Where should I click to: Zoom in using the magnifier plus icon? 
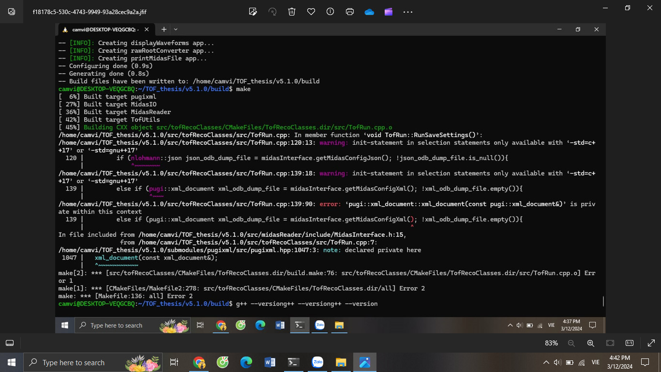[x=591, y=343]
